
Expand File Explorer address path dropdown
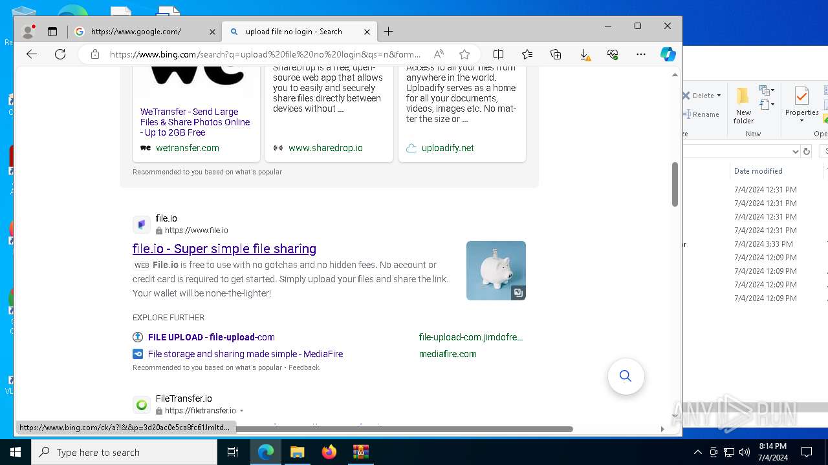[796, 151]
